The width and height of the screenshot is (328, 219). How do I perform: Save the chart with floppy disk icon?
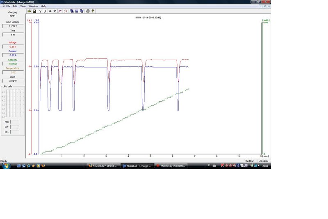click(34, 11)
